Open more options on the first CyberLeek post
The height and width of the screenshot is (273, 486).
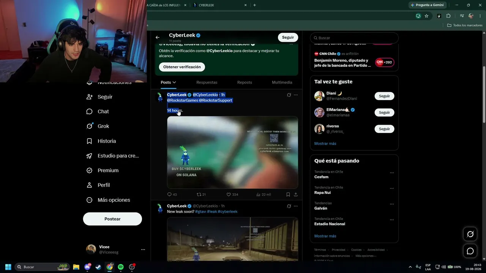coord(296,95)
